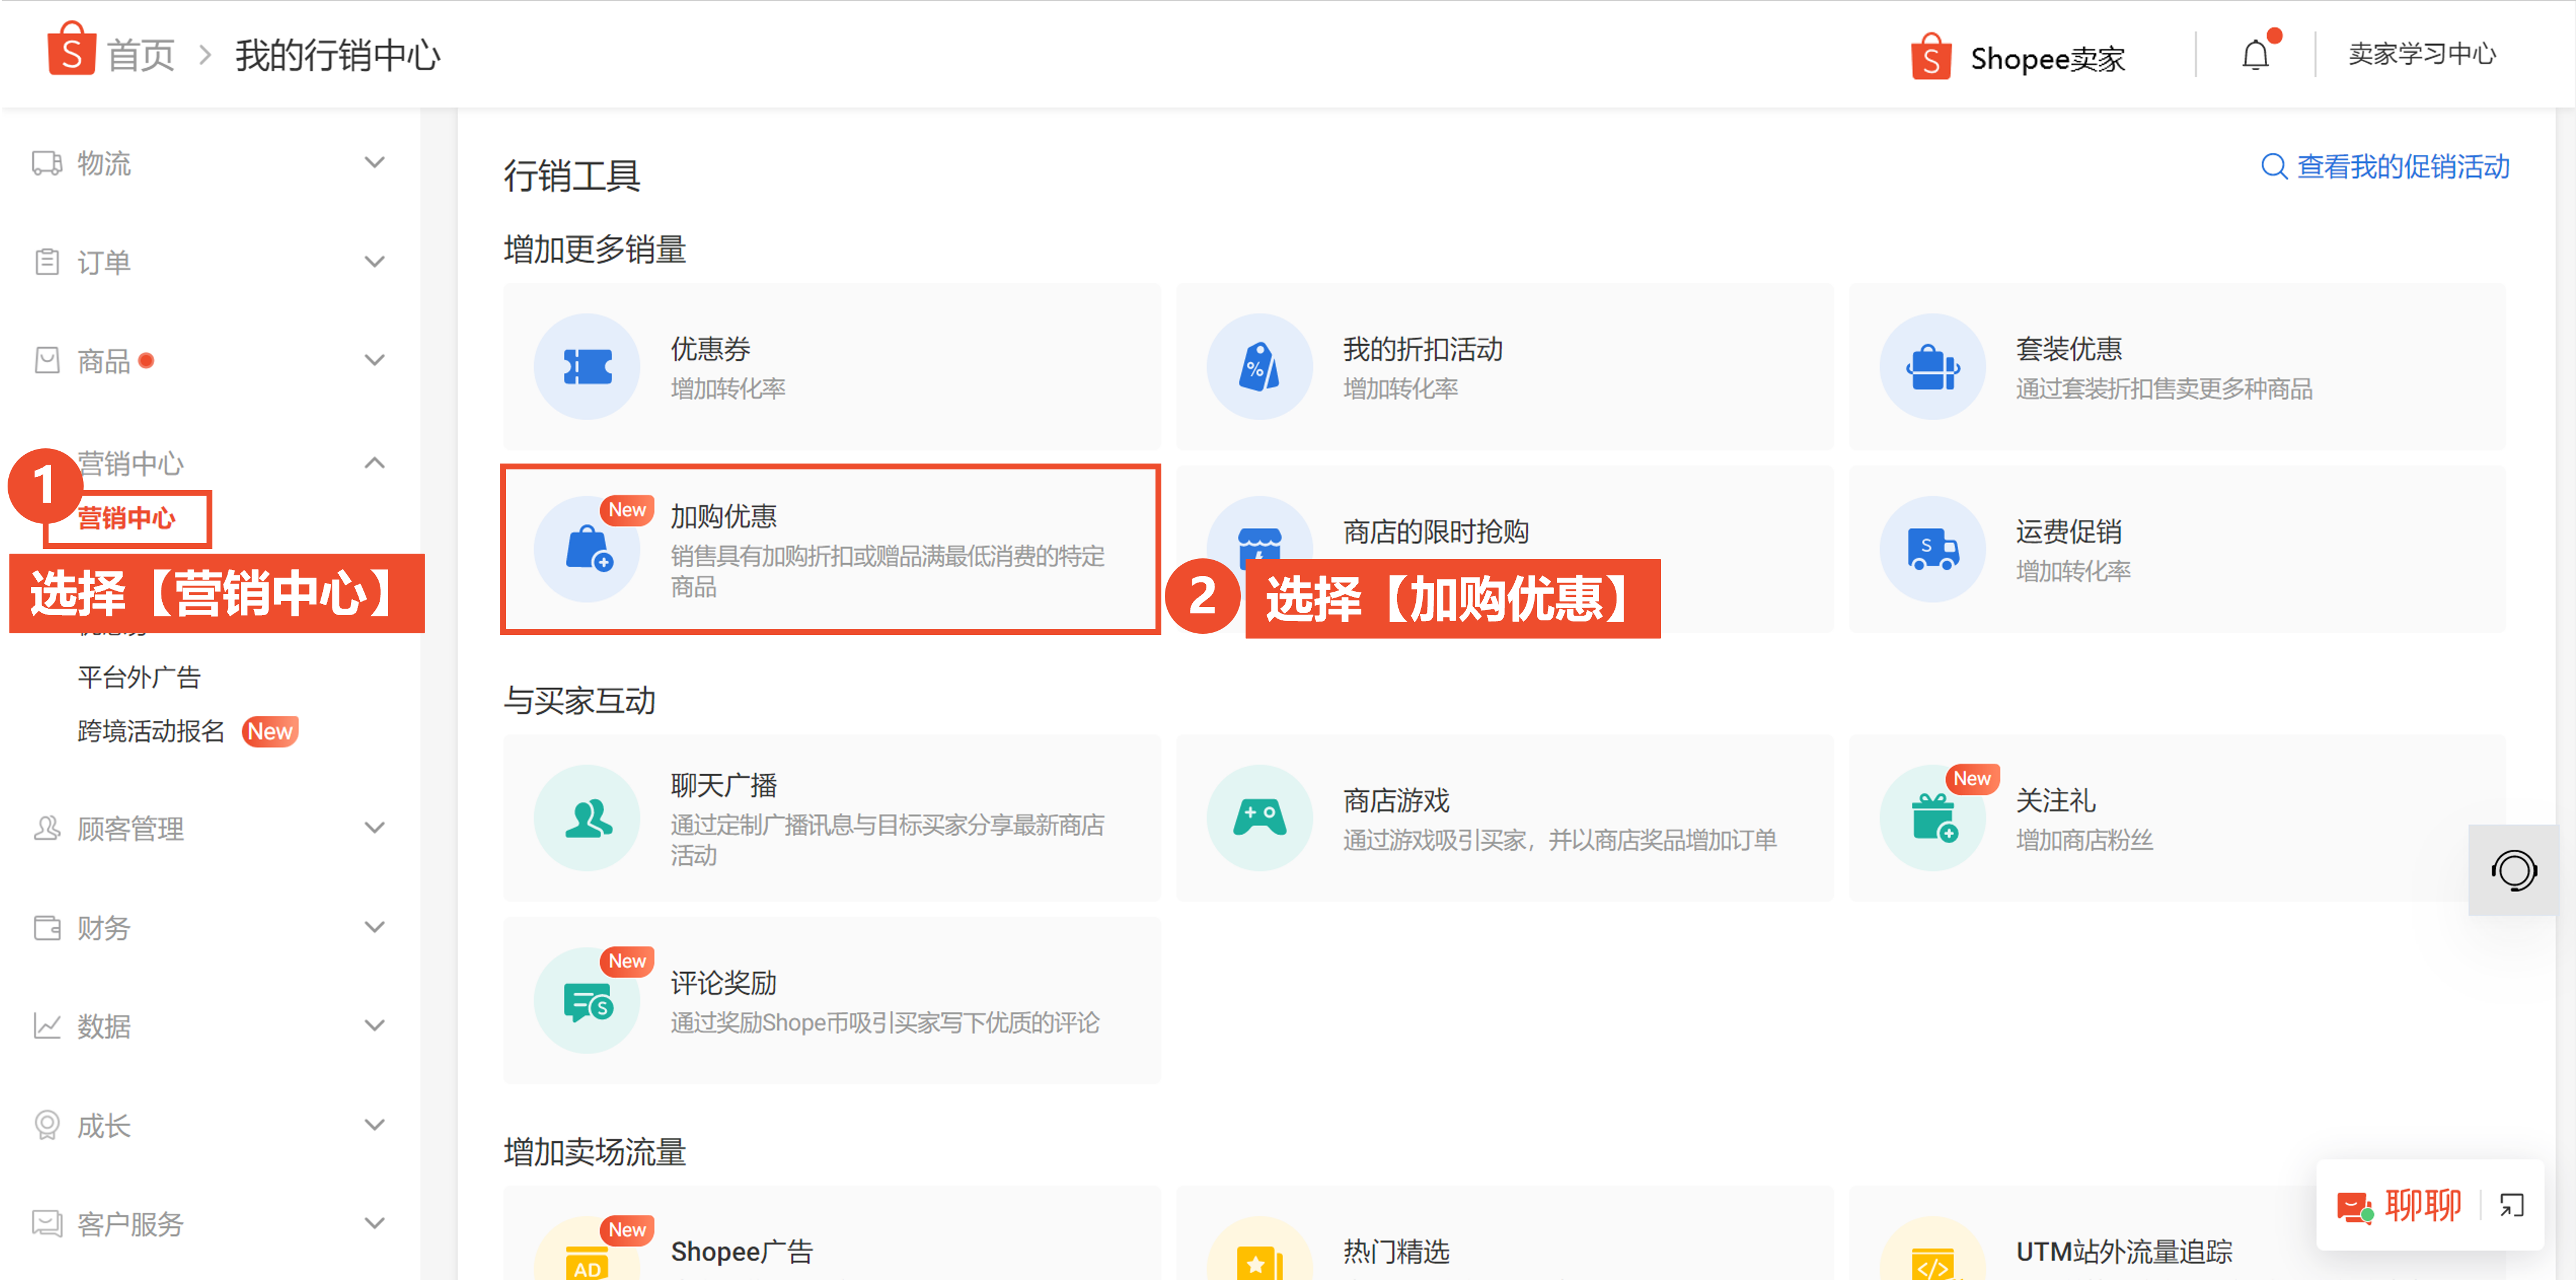The image size is (2576, 1280).
Task: Click the 优惠券 voucher icon
Action: coord(587,367)
